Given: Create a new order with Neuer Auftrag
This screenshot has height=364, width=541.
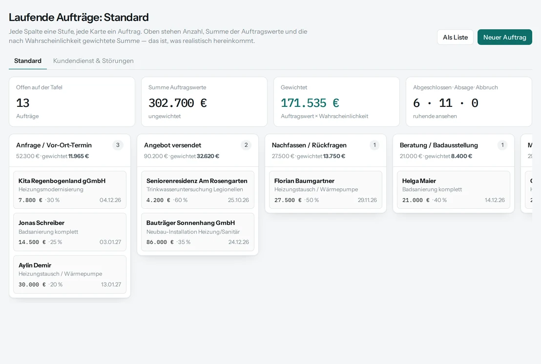Looking at the screenshot, I should (504, 37).
